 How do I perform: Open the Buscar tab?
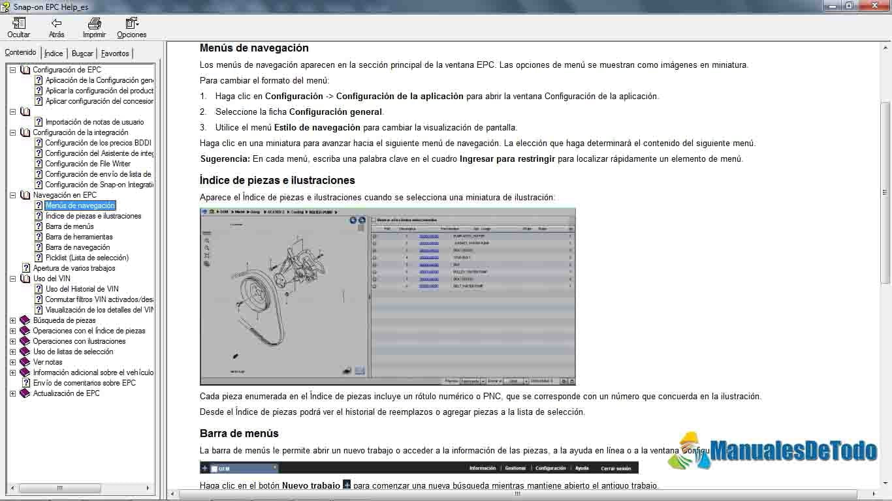point(82,53)
